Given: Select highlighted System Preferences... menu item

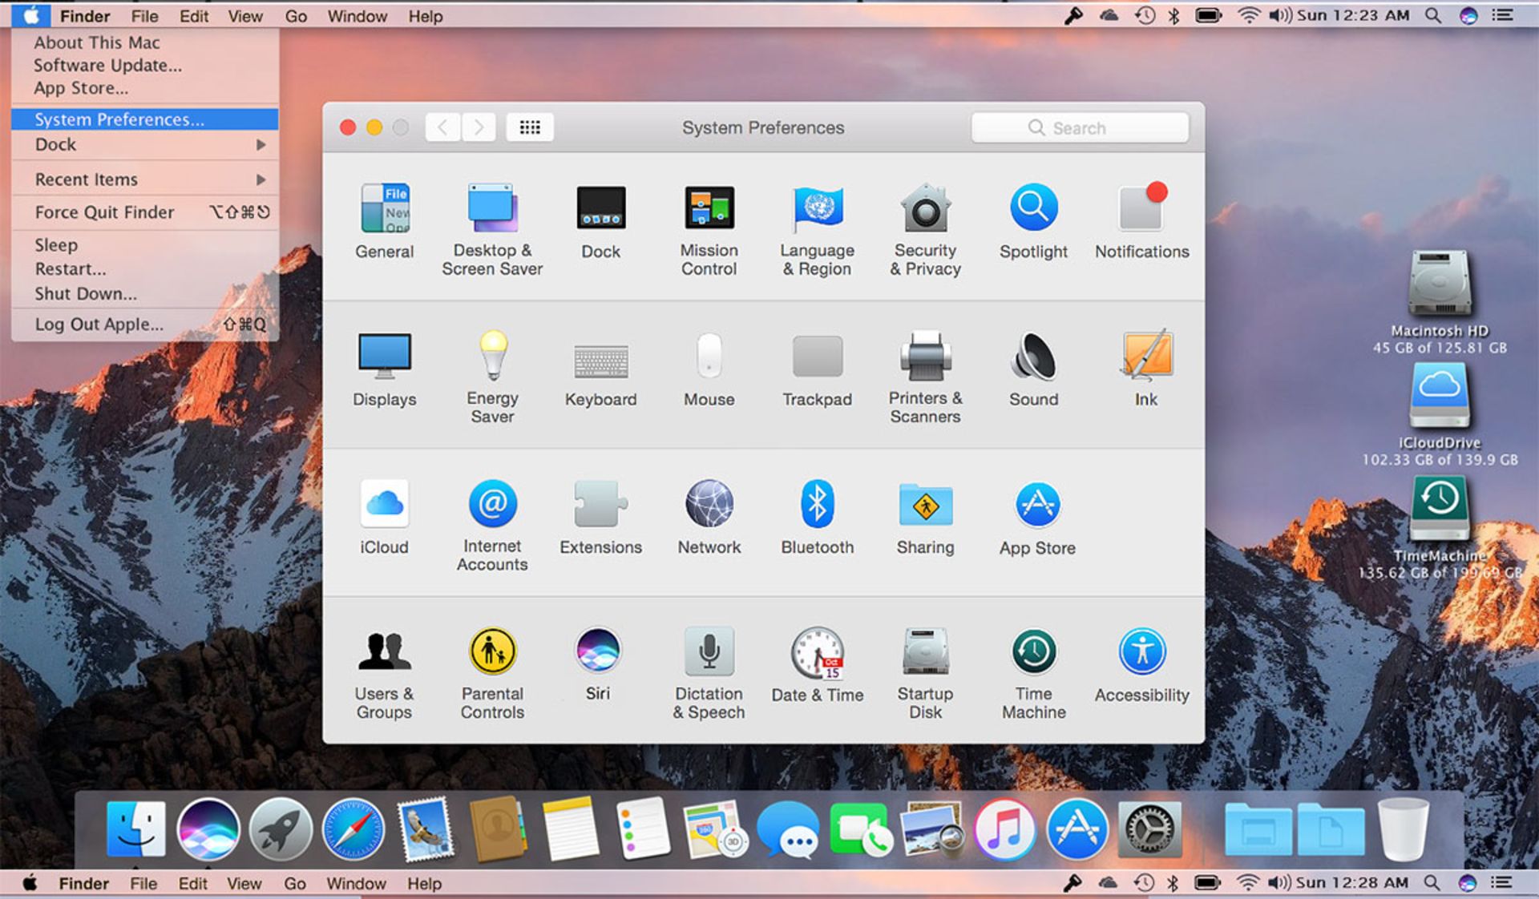Looking at the screenshot, I should tap(145, 119).
